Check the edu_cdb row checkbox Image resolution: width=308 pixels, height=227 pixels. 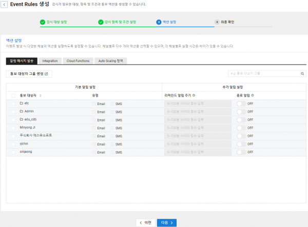pos(13,120)
